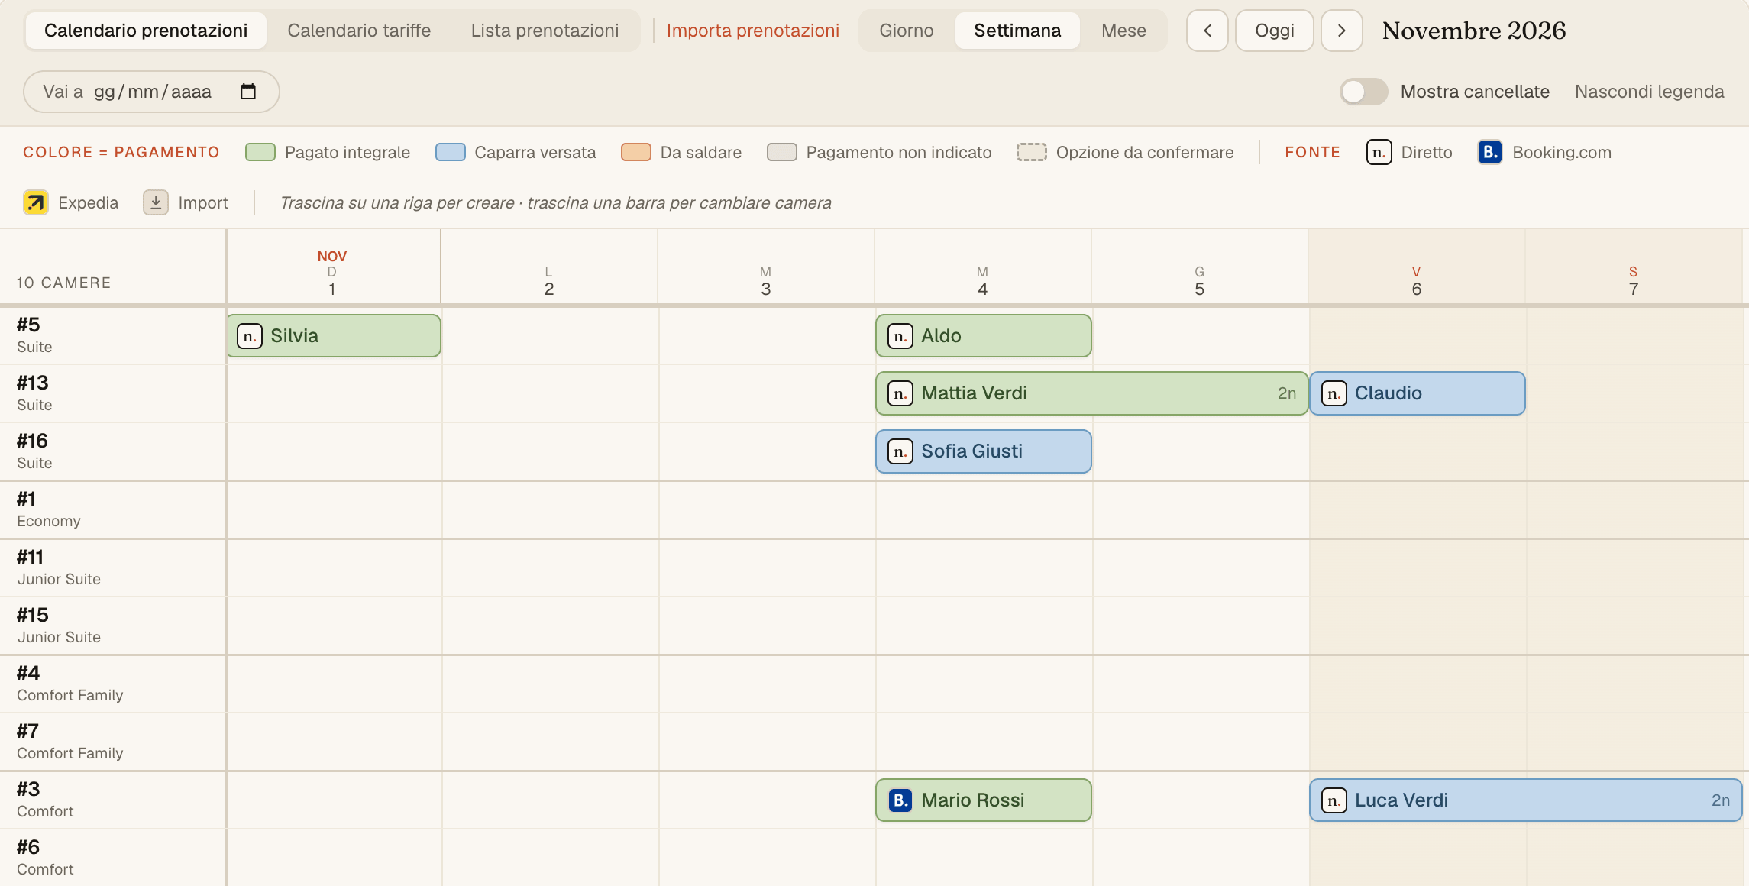1749x886 pixels.
Task: Click the Expedia arrow icon in legend
Action: [x=36, y=202]
